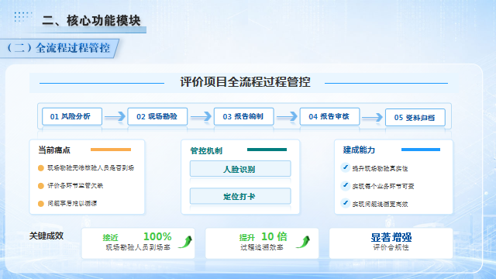
Task: Click the 过程追溯效率 caption
Action: [x=262, y=247]
